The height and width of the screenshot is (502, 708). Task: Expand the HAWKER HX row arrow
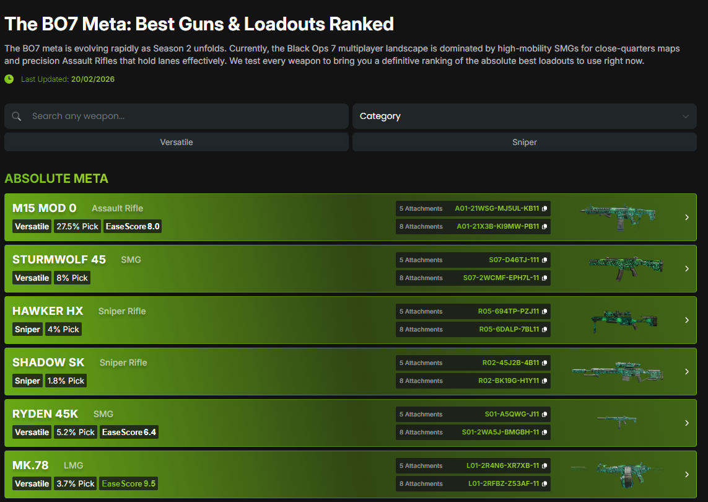686,320
